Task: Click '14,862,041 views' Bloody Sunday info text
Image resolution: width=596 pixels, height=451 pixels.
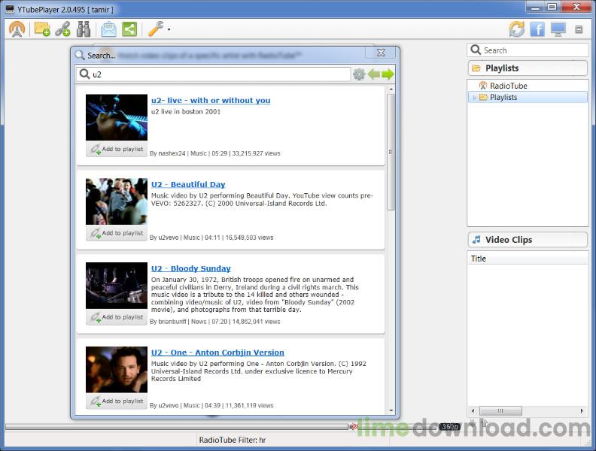Action: 256,322
